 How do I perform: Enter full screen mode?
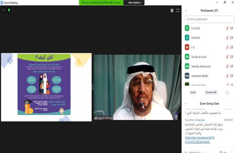pyautogui.click(x=178, y=10)
